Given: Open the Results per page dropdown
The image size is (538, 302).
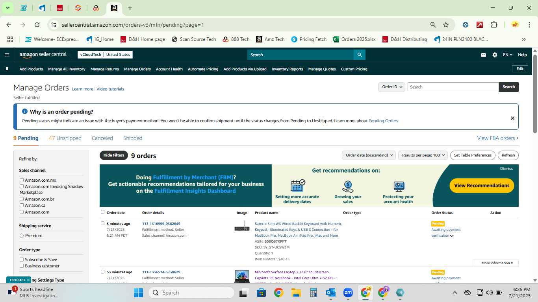Looking at the screenshot, I should click(423, 155).
